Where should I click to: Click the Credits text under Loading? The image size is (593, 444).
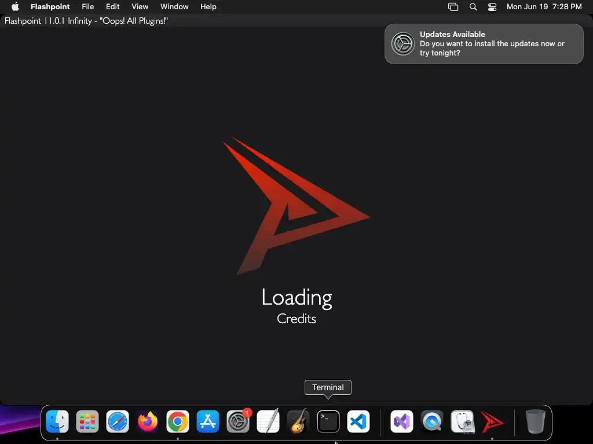point(296,319)
